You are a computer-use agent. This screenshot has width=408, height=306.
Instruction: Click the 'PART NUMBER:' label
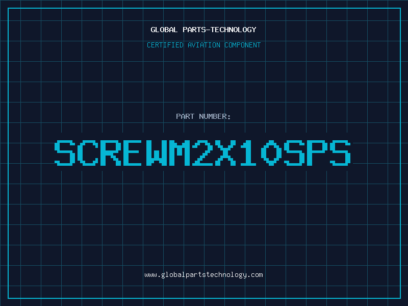tap(203, 116)
